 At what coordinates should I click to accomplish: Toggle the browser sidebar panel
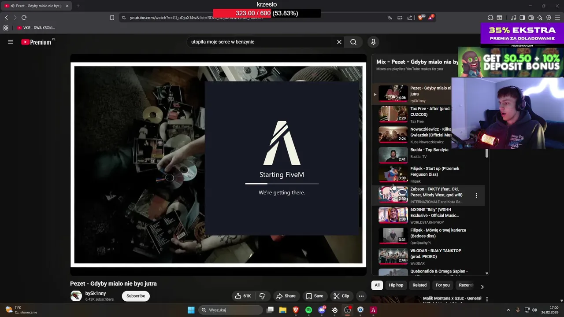pyautogui.click(x=522, y=18)
